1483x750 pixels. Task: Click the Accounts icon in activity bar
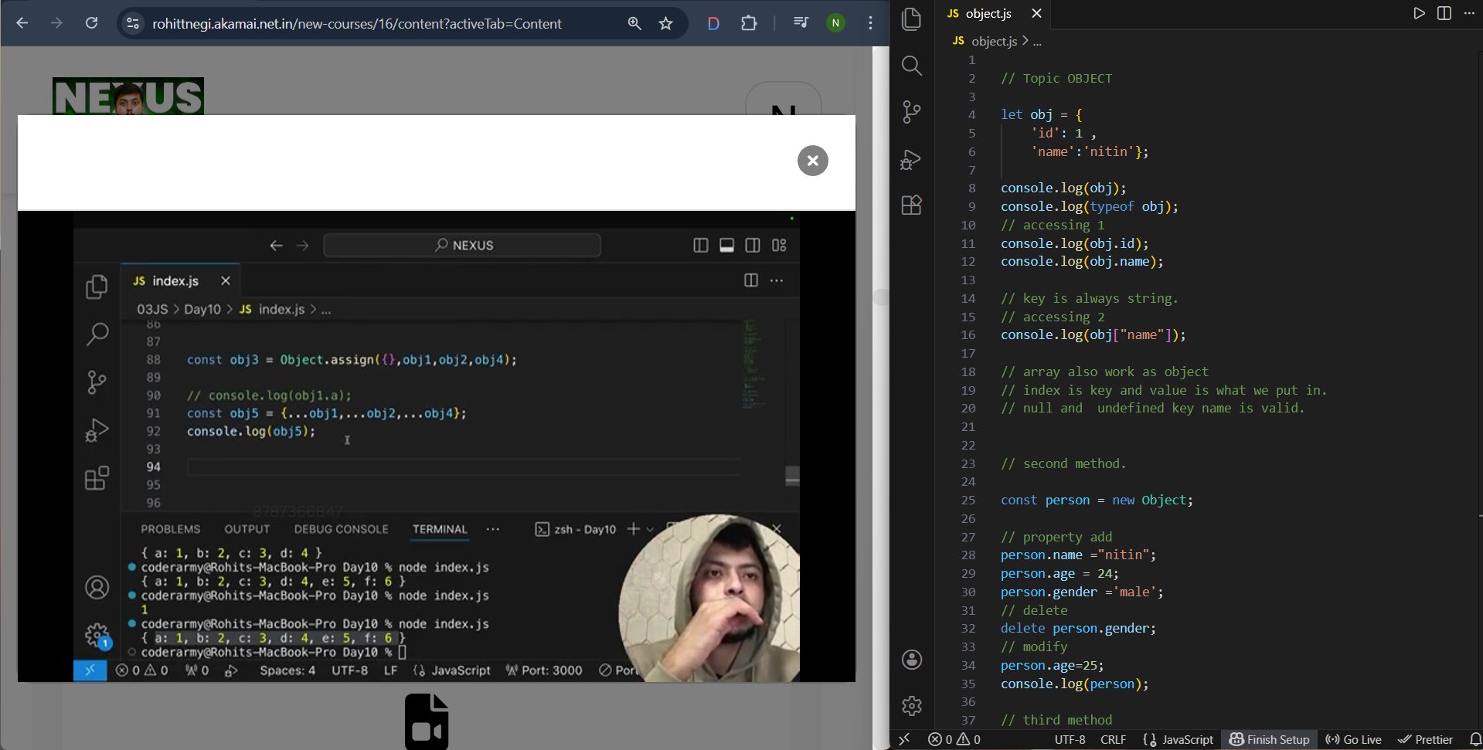pos(912,660)
